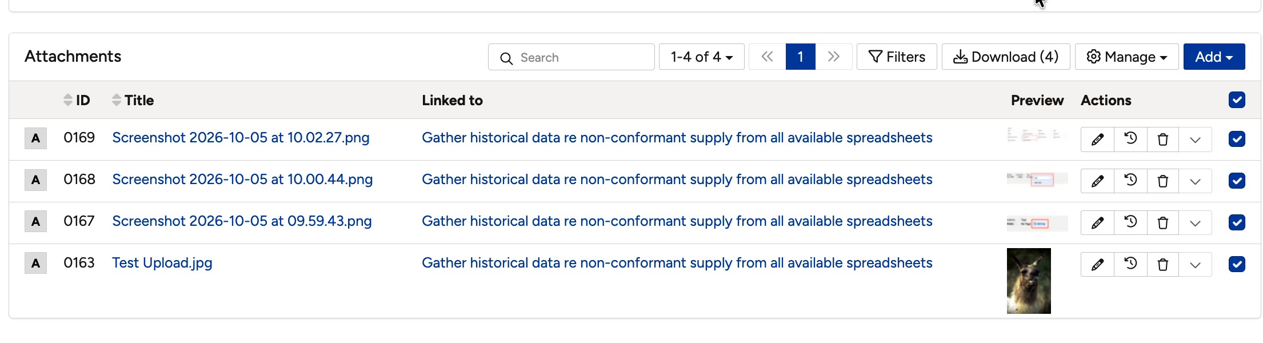The image size is (1263, 343).
Task: Open Screenshot 2026-10-05 at 09.59.43.png
Action: click(242, 221)
